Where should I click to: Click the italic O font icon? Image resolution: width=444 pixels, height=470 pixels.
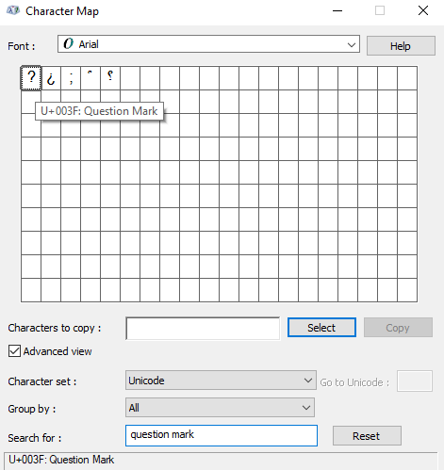click(x=68, y=44)
